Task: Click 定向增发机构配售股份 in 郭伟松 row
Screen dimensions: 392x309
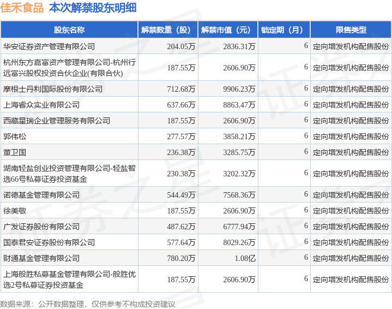Action: (x=351, y=136)
